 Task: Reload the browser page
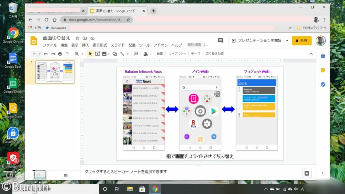click(x=46, y=20)
